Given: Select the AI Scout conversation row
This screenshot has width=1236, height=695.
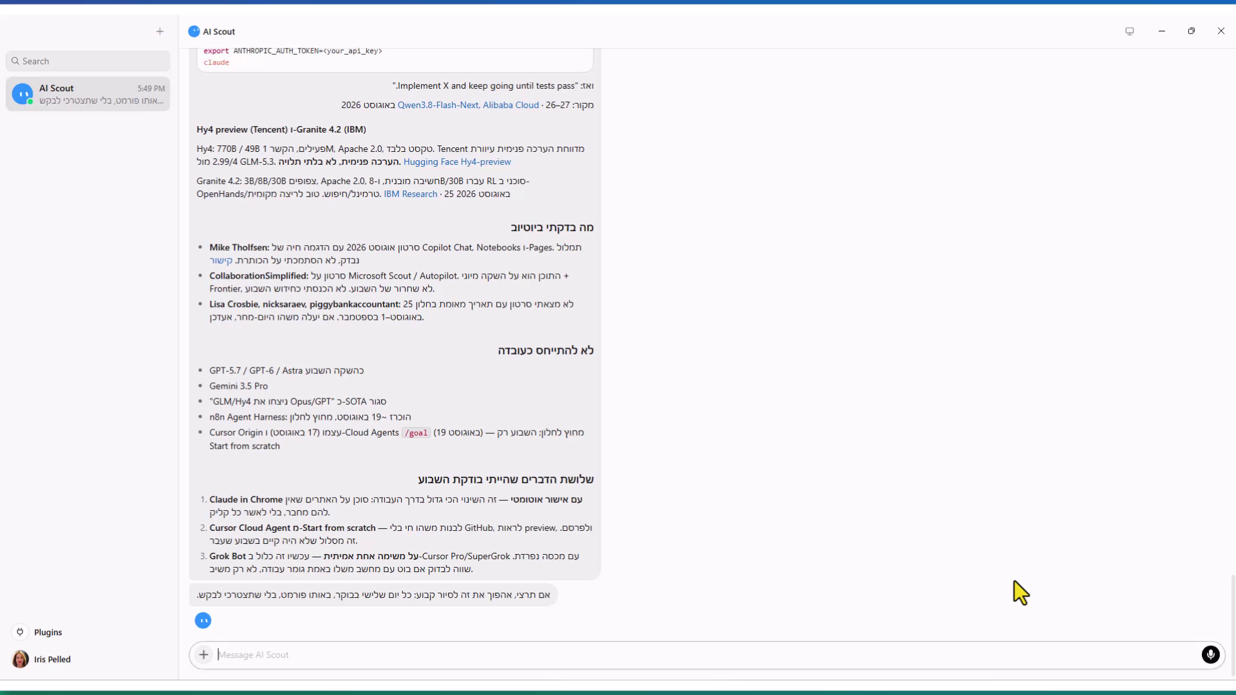Looking at the screenshot, I should (88, 94).
